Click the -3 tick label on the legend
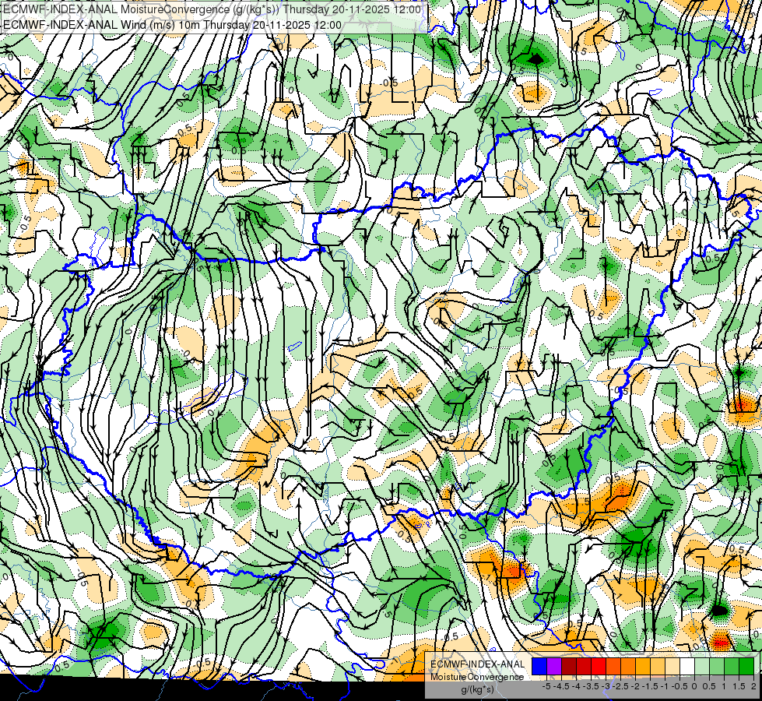762x701 pixels. point(606,686)
